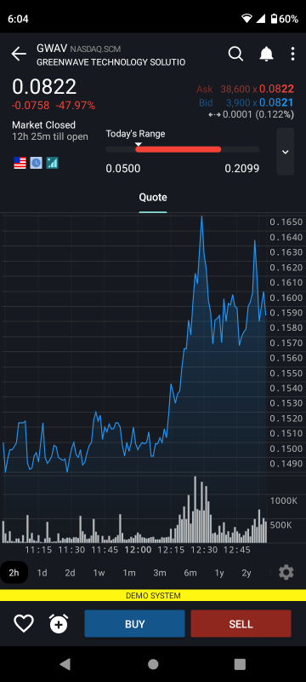Tap the 12:00 time axis label
This screenshot has height=682, width=306.
[x=139, y=550]
